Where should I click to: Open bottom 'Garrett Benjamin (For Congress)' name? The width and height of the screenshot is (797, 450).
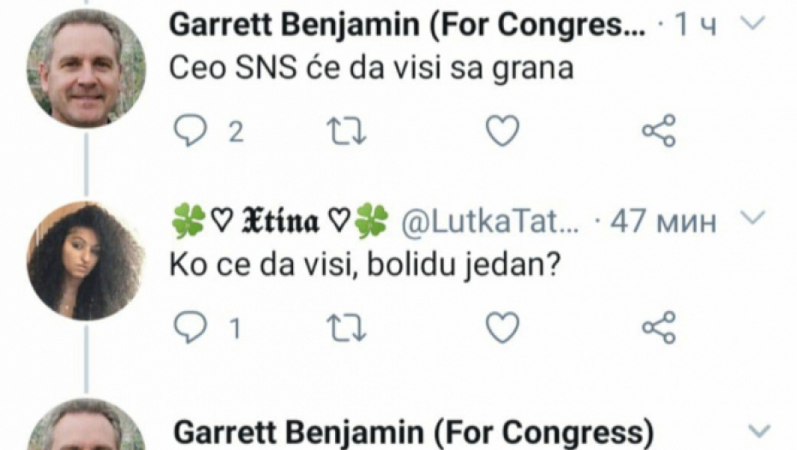click(414, 431)
